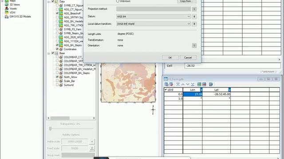Click the AGG_BA_Stepto grid layer icon
284x159 pixels.
[61, 45]
